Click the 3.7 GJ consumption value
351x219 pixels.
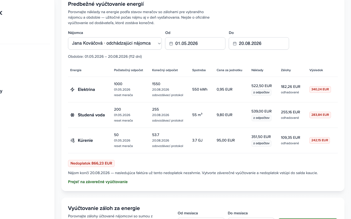[x=197, y=140]
